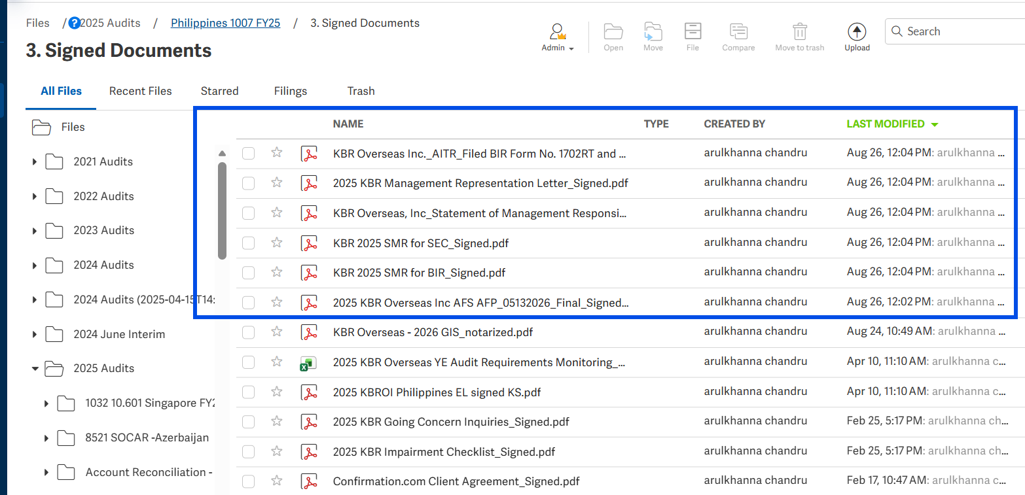Star the KBR 2025 SMR for BIR_Signed.pdf file
This screenshot has height=495, width=1025.
pos(277,272)
